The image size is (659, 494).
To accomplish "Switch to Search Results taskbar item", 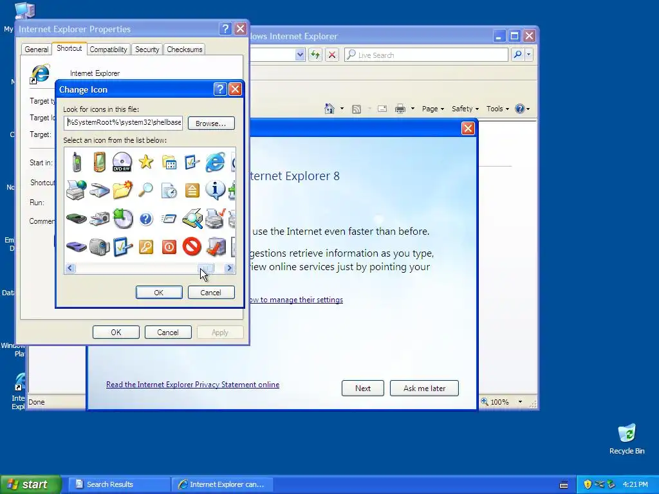I will [119, 484].
